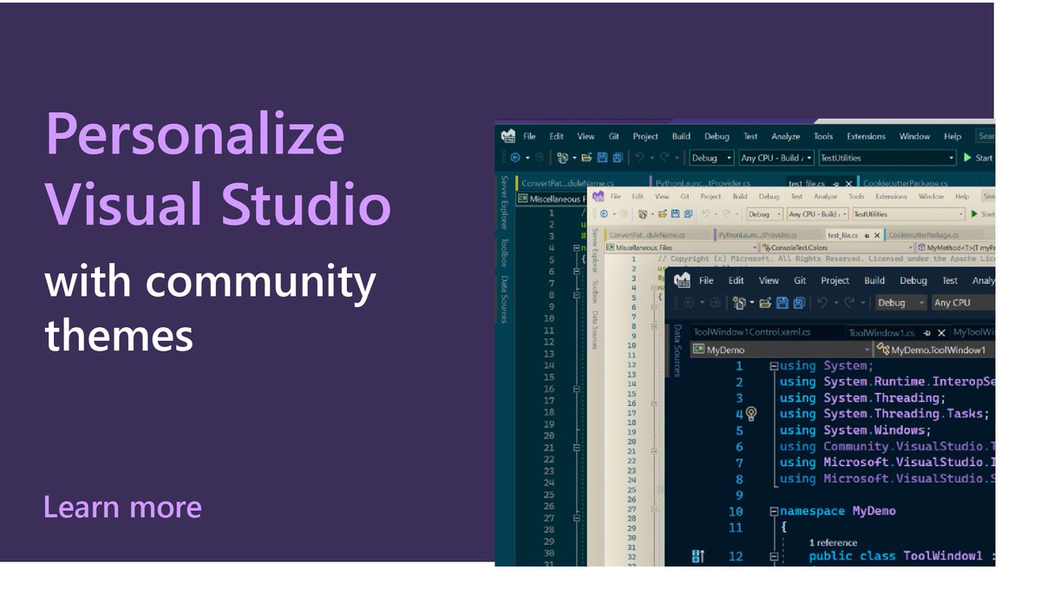Open the Miscellaneous Files dropdown in the light-theme window

click(x=681, y=247)
